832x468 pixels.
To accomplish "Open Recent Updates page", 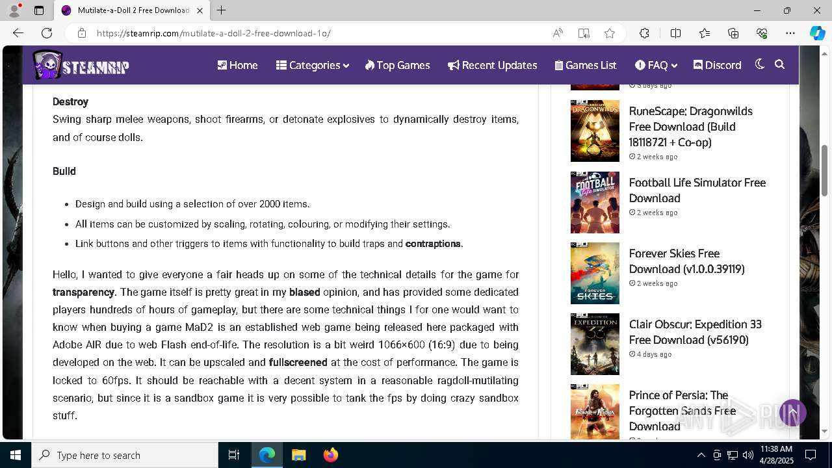I will (492, 65).
